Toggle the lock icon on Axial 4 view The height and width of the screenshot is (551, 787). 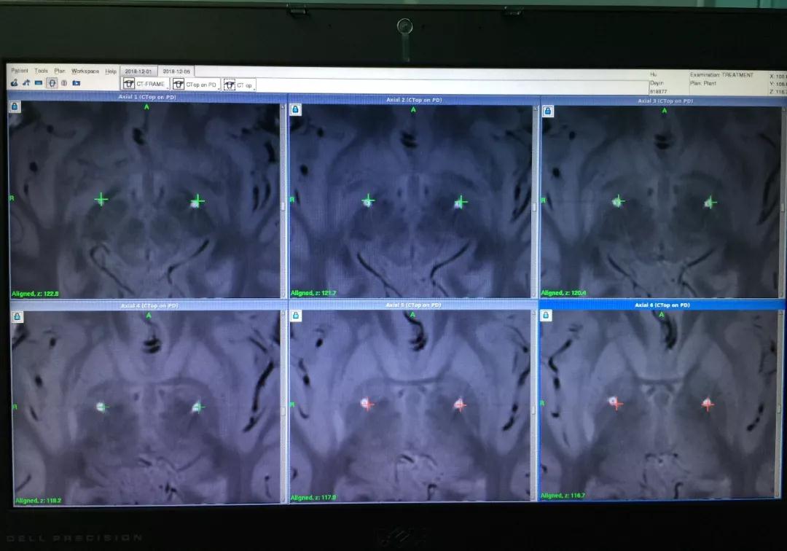(17, 316)
